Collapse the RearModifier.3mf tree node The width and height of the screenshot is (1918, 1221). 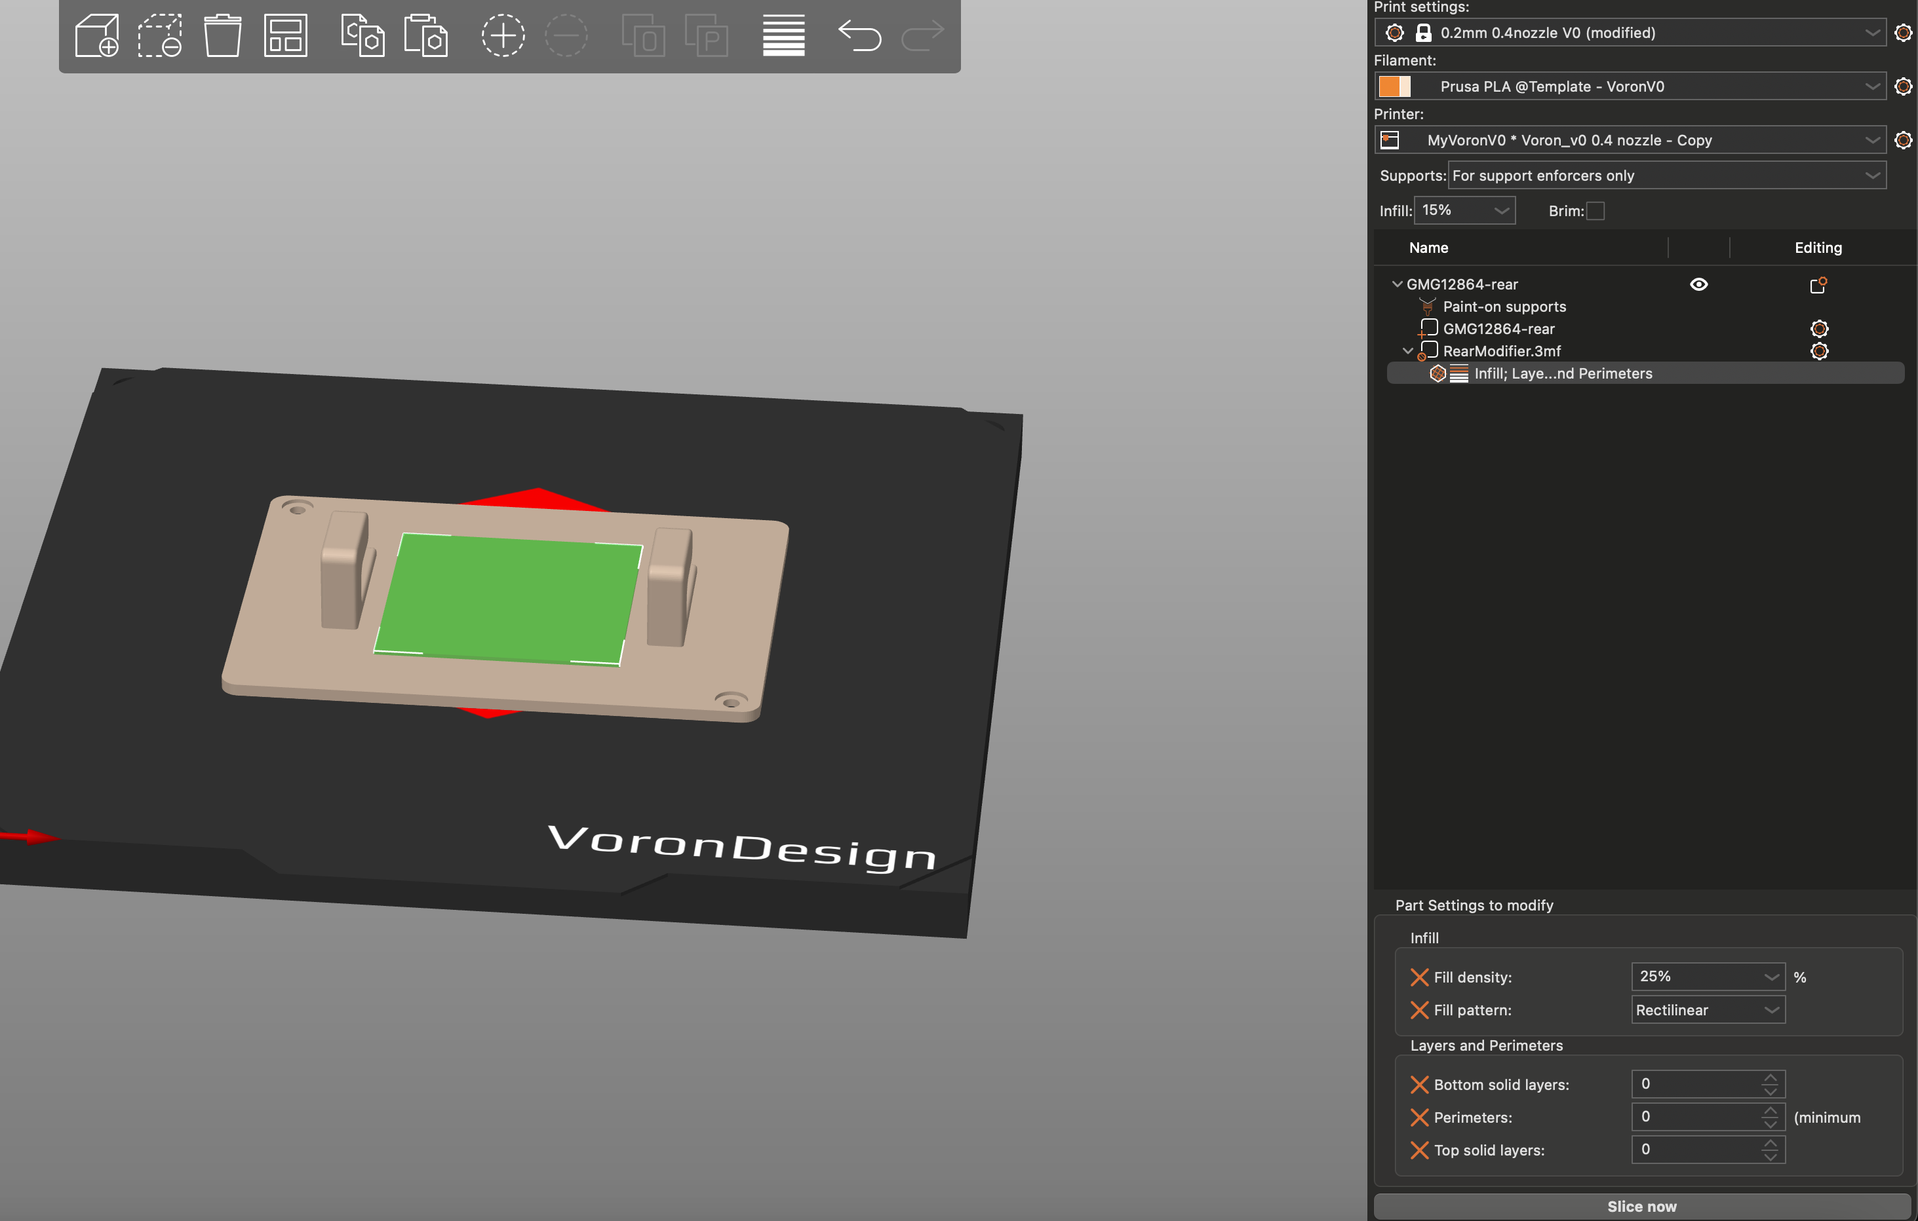[1408, 351]
